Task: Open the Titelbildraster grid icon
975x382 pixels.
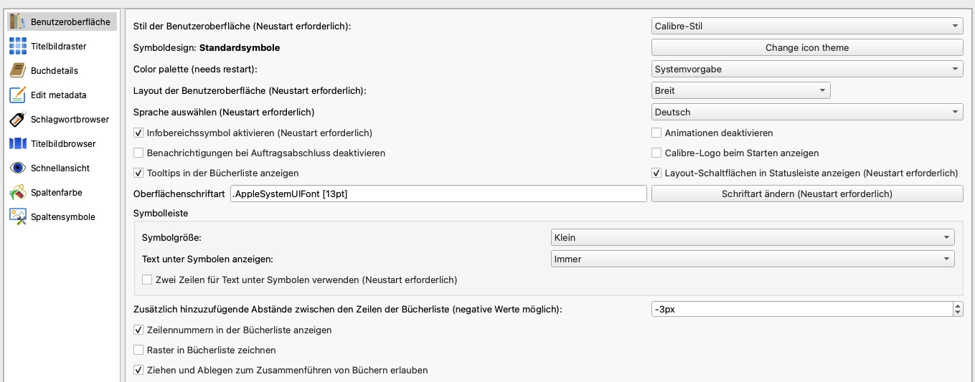Action: pos(18,47)
